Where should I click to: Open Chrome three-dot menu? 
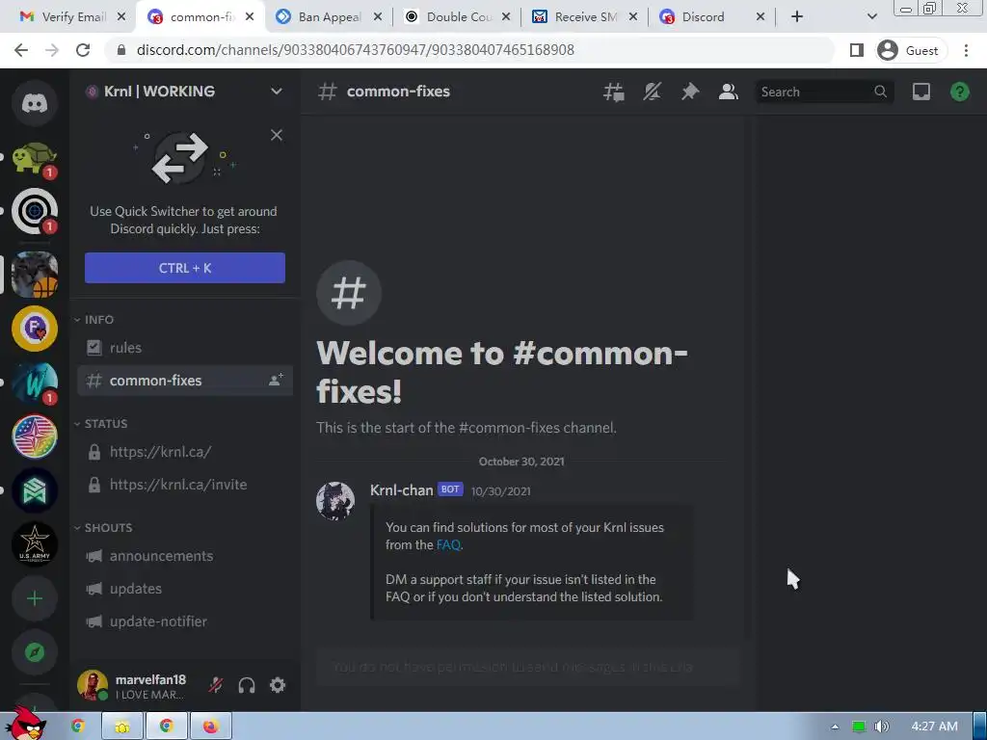pyautogui.click(x=966, y=50)
